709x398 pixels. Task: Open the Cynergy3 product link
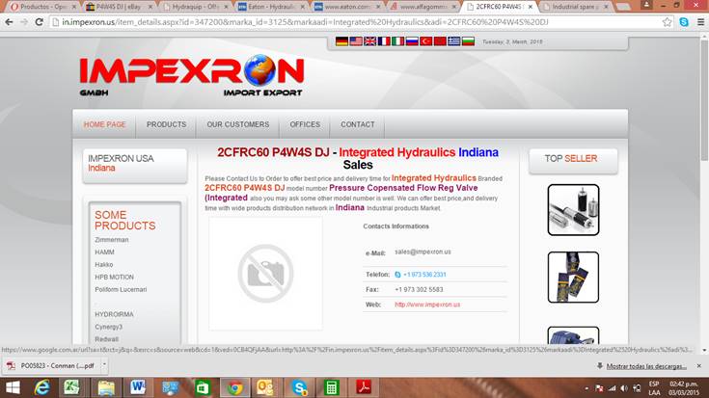click(x=108, y=327)
